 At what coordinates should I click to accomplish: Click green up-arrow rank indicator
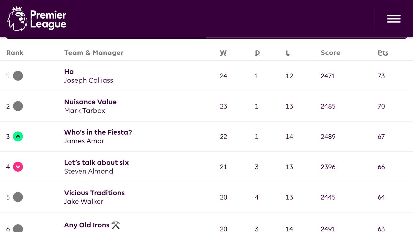(18, 136)
